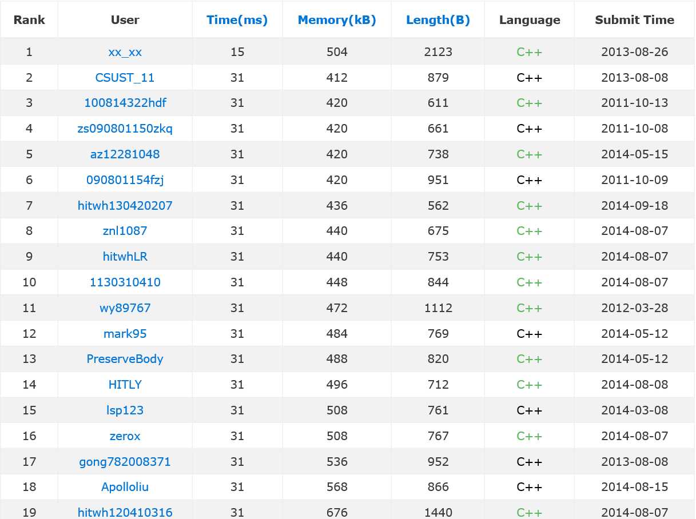View xx_xx's green C++ source code
696x519 pixels.
[x=530, y=52]
